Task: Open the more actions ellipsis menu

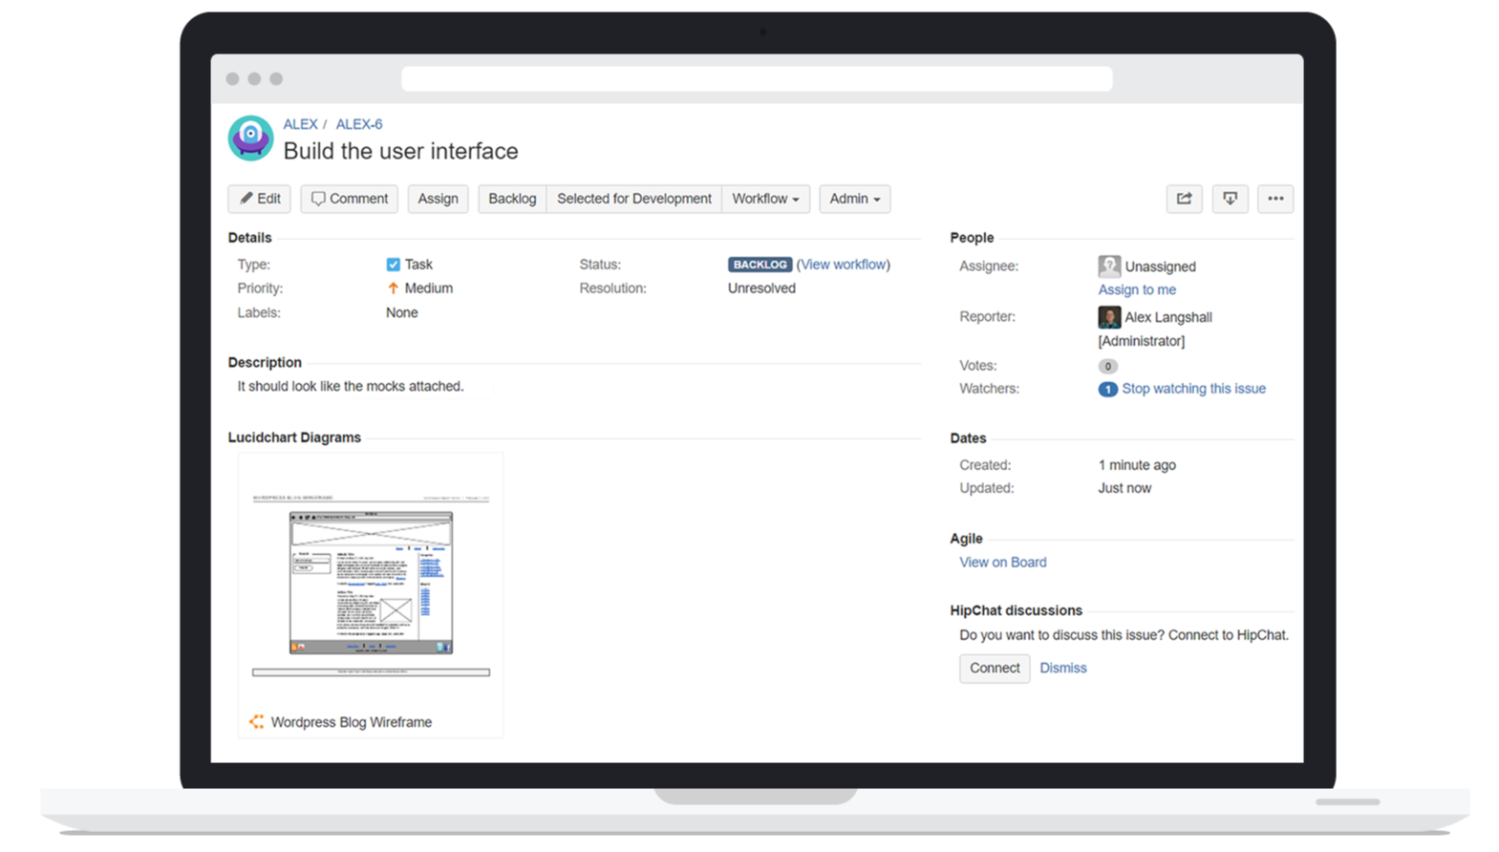Action: [1275, 199]
